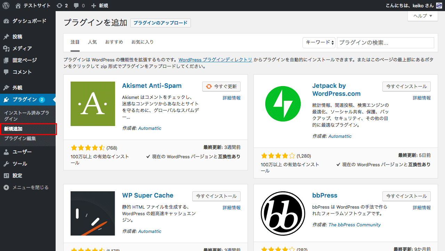Open 詳細情報 for Jetpack

pos(422,98)
